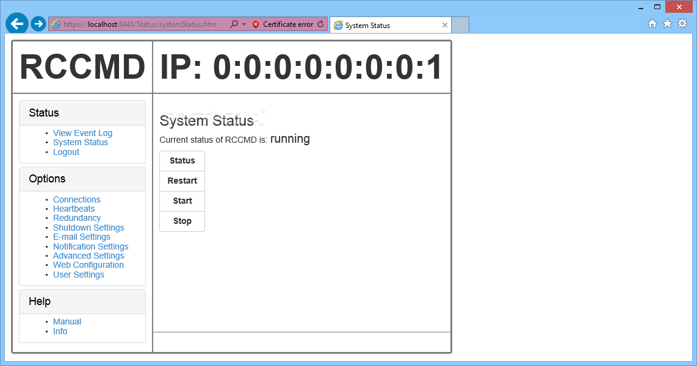Image resolution: width=697 pixels, height=366 pixels.
Task: Click the Restart button
Action: click(x=182, y=181)
